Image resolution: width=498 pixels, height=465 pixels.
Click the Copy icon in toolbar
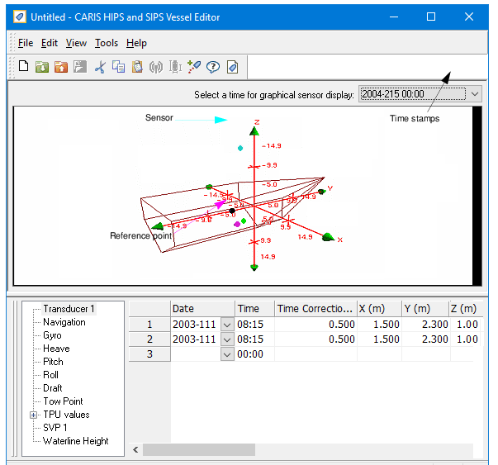pos(118,67)
